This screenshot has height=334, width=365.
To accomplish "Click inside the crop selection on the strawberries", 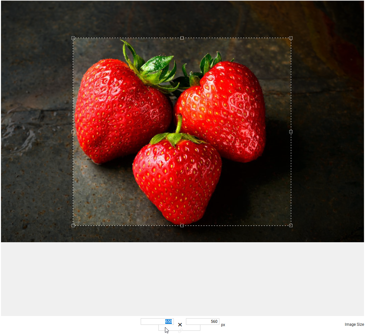I will (182, 132).
